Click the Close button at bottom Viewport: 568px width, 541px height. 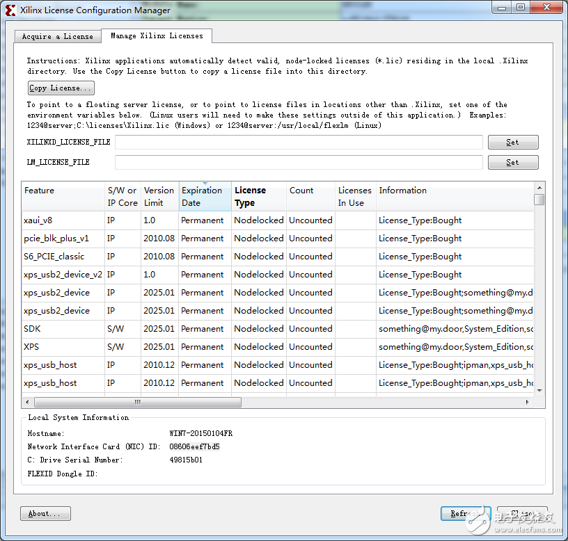(522, 513)
